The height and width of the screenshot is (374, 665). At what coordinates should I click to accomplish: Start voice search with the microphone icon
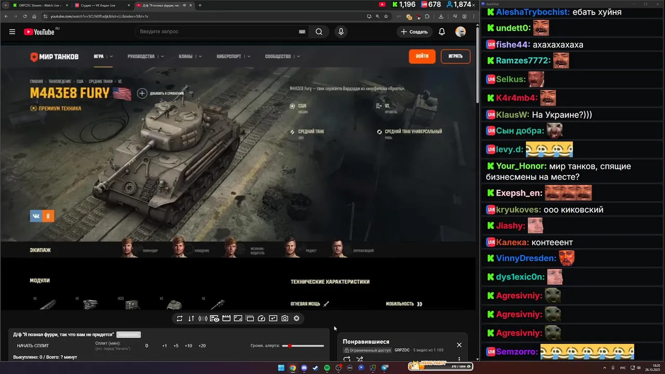click(x=341, y=32)
